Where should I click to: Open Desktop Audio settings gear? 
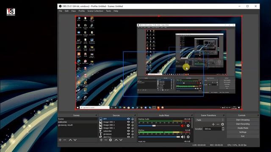[188, 126]
